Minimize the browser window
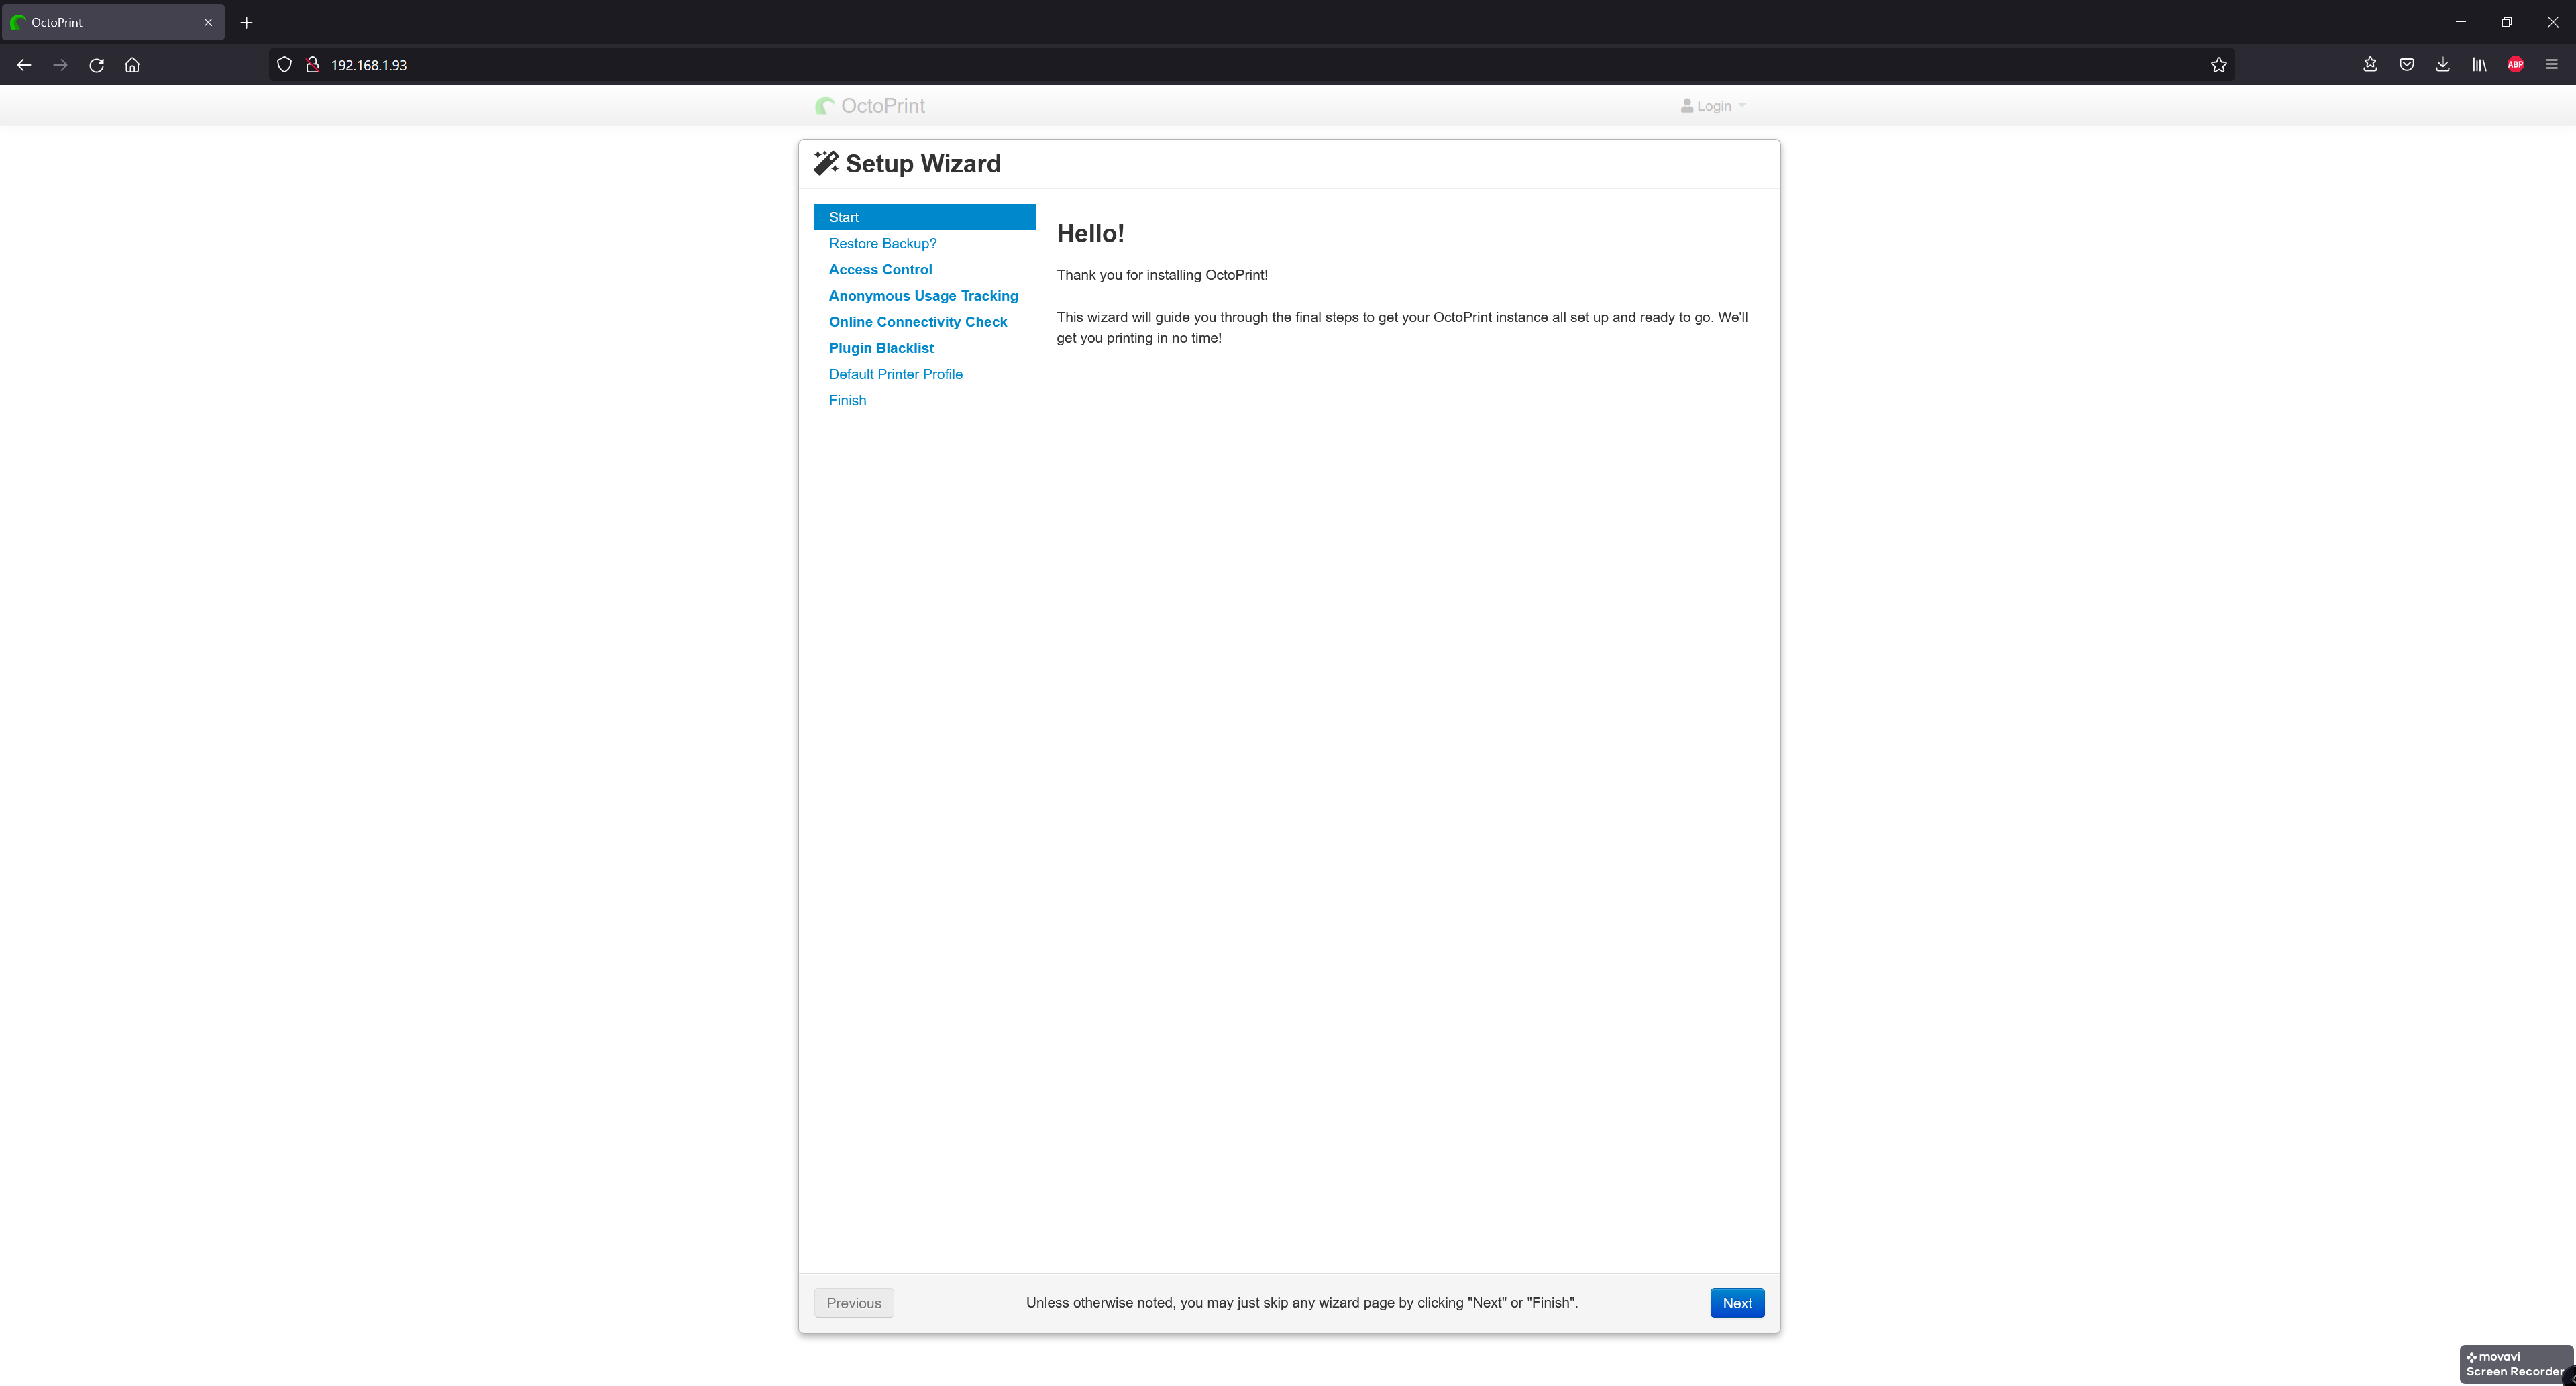The width and height of the screenshot is (2576, 1386). pos(2460,22)
